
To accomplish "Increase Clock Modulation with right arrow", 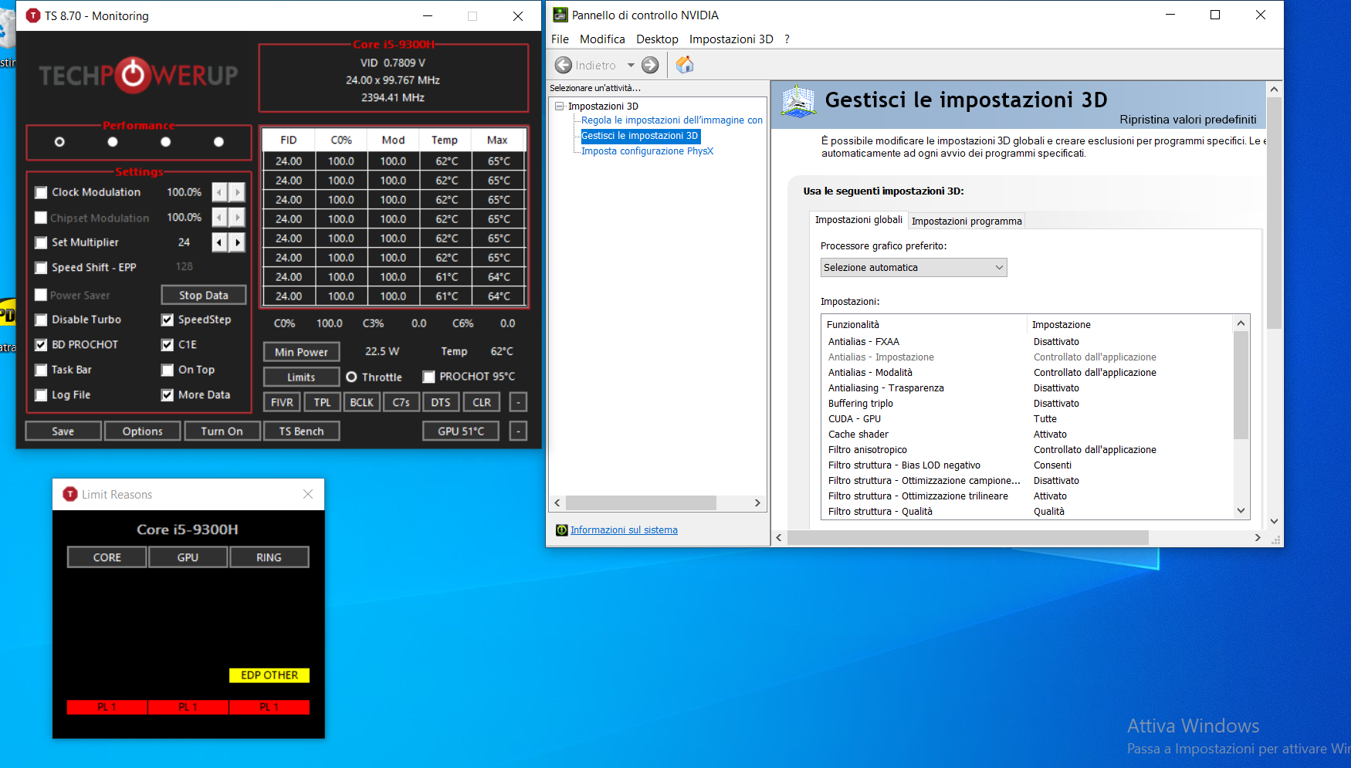I will [x=237, y=192].
